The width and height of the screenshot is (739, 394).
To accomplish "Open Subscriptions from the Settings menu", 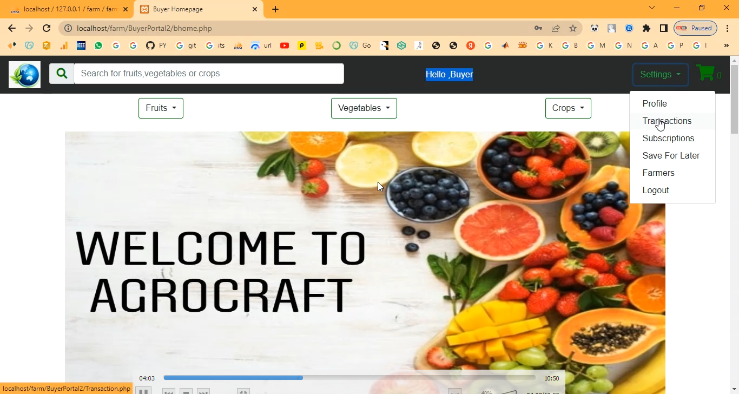I will point(672,139).
